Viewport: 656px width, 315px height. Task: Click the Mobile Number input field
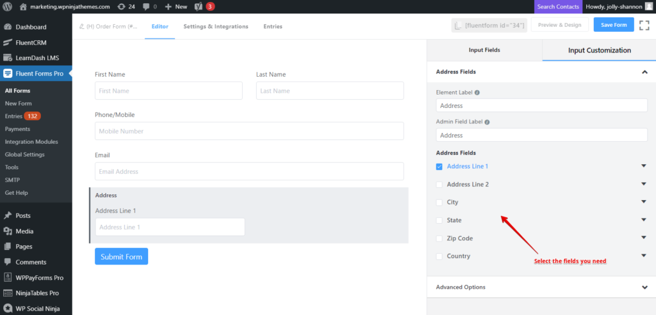[249, 131]
